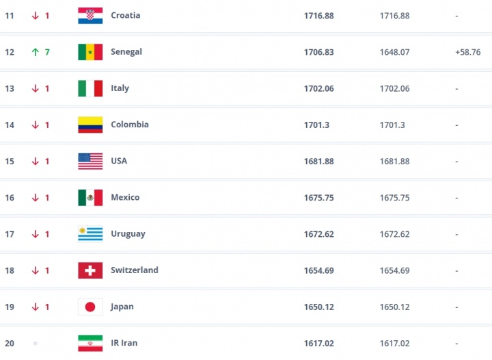Screen dimensions: 492x360
Task: Open the Senegal team link
Action: (126, 52)
